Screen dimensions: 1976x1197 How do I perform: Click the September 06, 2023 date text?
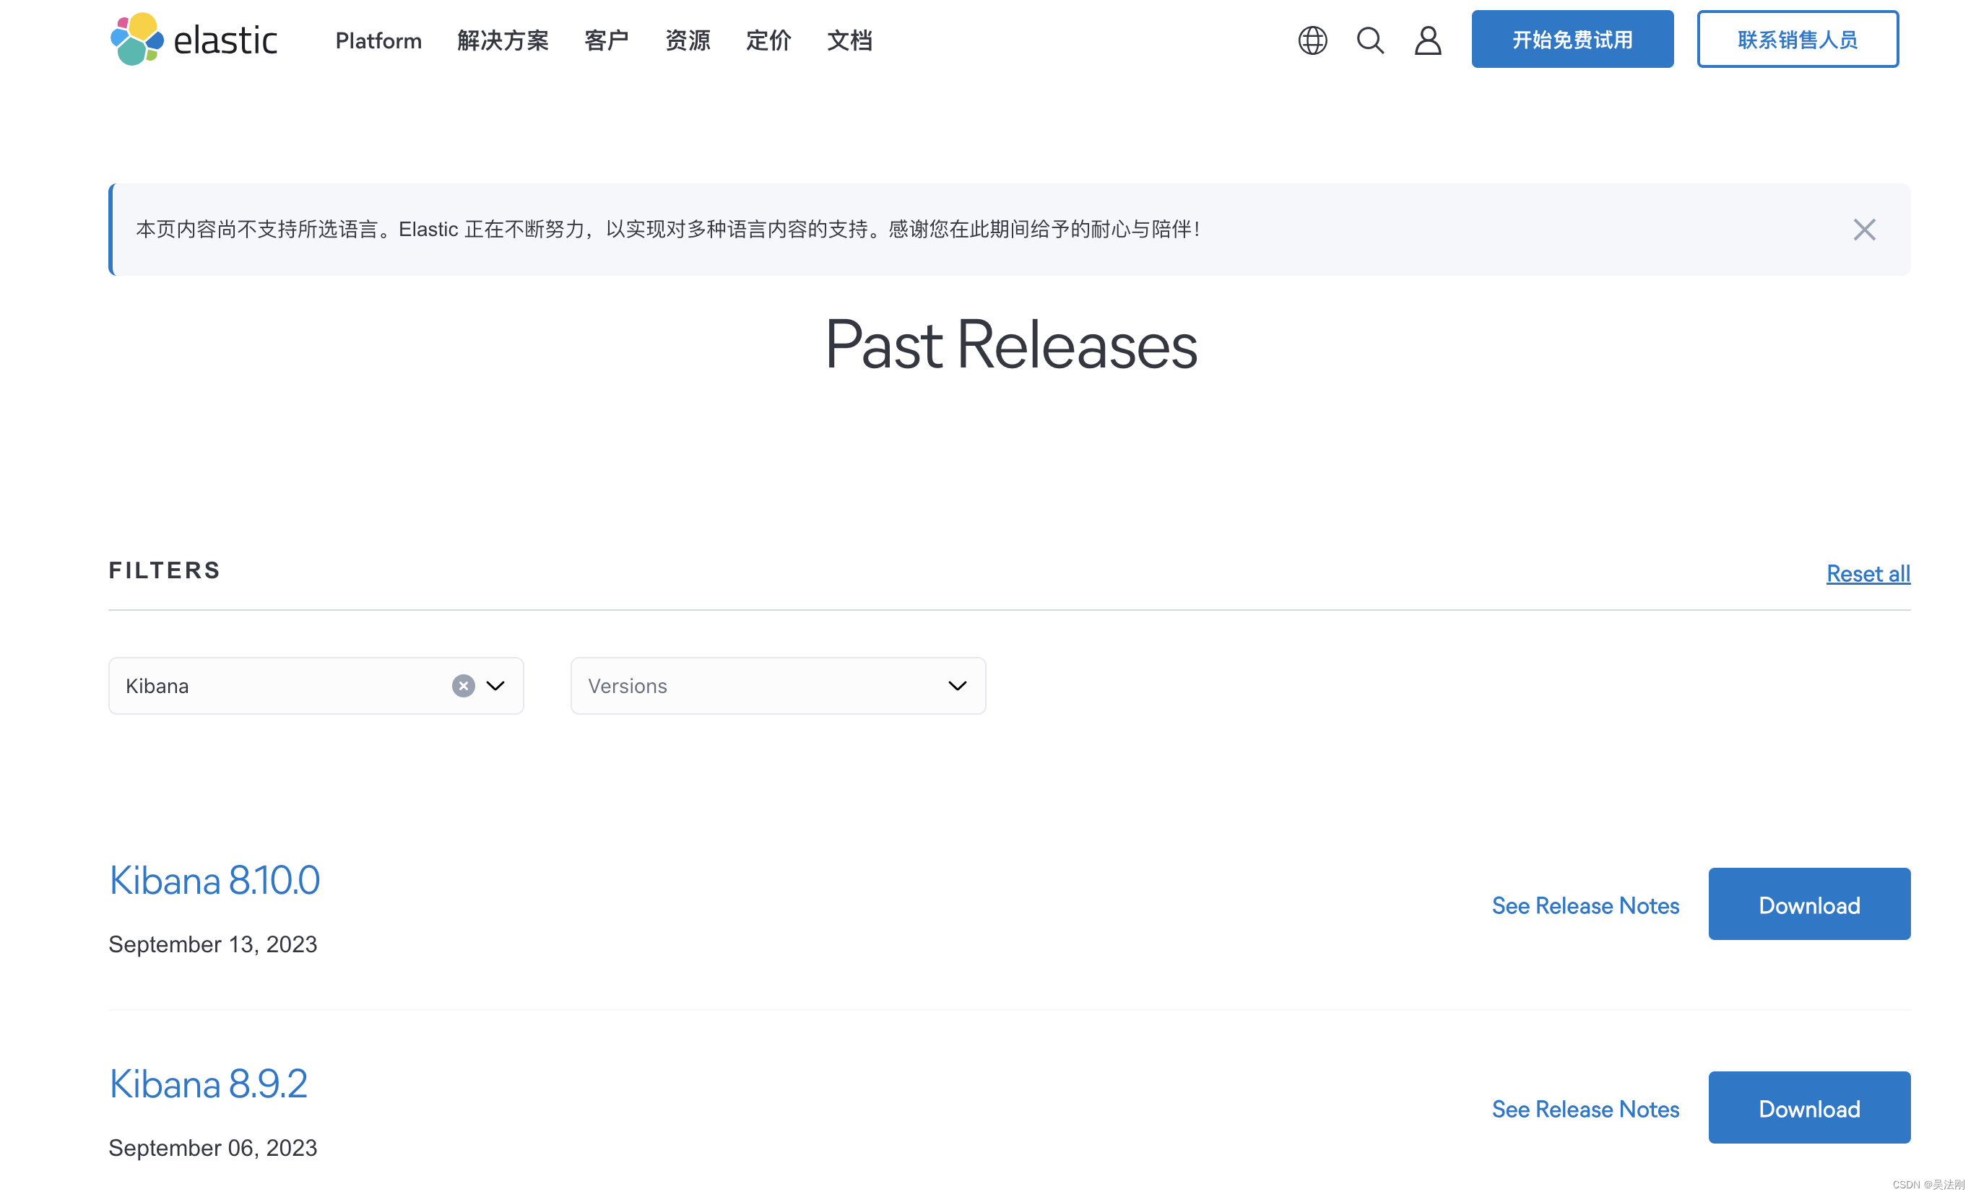[x=213, y=1148]
